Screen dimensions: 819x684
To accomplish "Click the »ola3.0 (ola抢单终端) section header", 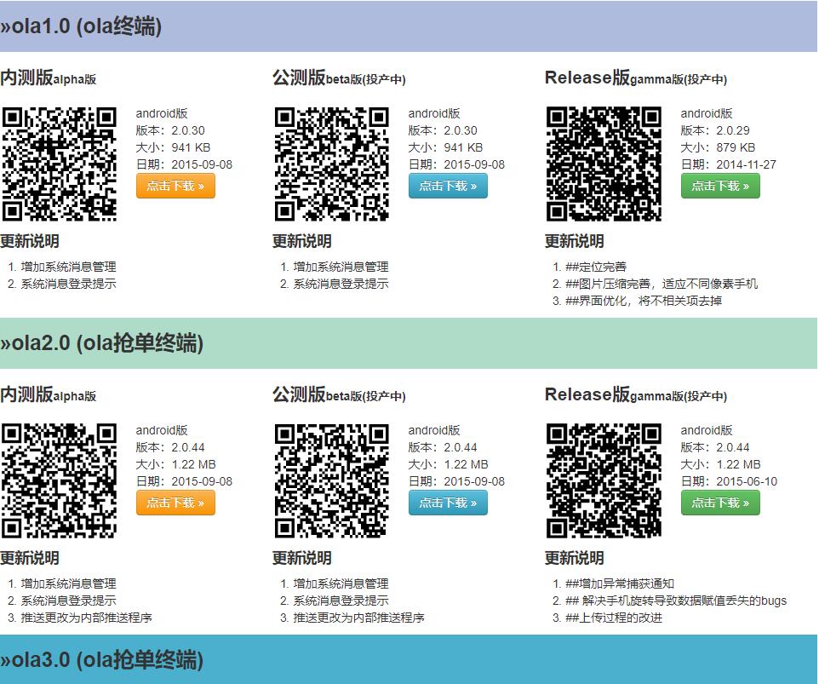I will (x=409, y=659).
